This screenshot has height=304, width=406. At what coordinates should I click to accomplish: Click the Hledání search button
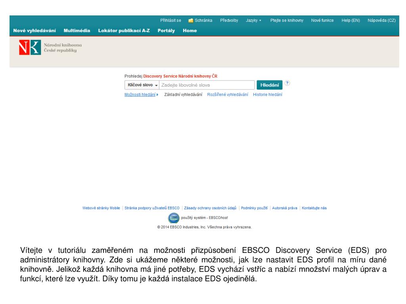pos(270,85)
